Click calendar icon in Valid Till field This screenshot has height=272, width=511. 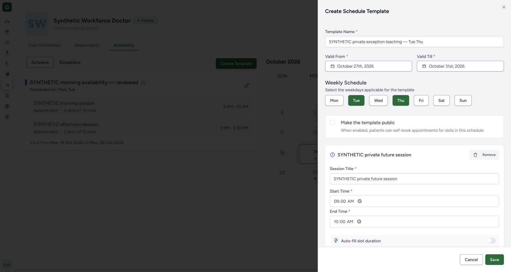click(x=424, y=66)
